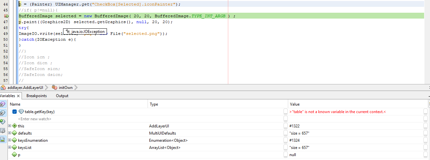430x160 pixels.
Task: Click the second Variables sidebar toggle icon
Action: [3, 113]
